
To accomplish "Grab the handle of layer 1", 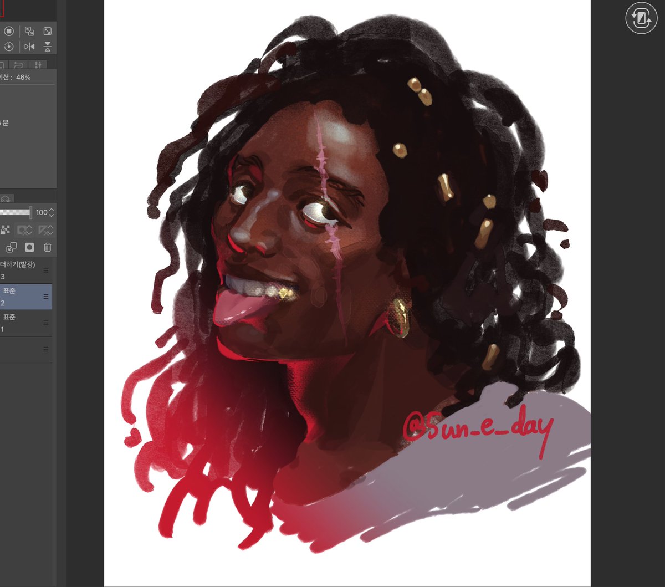I will point(46,323).
